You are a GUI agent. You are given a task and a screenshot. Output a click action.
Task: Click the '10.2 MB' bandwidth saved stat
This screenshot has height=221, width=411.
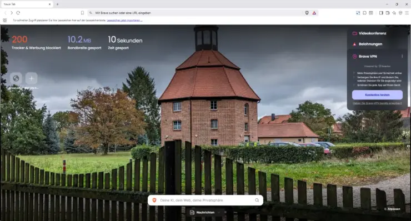(x=79, y=39)
